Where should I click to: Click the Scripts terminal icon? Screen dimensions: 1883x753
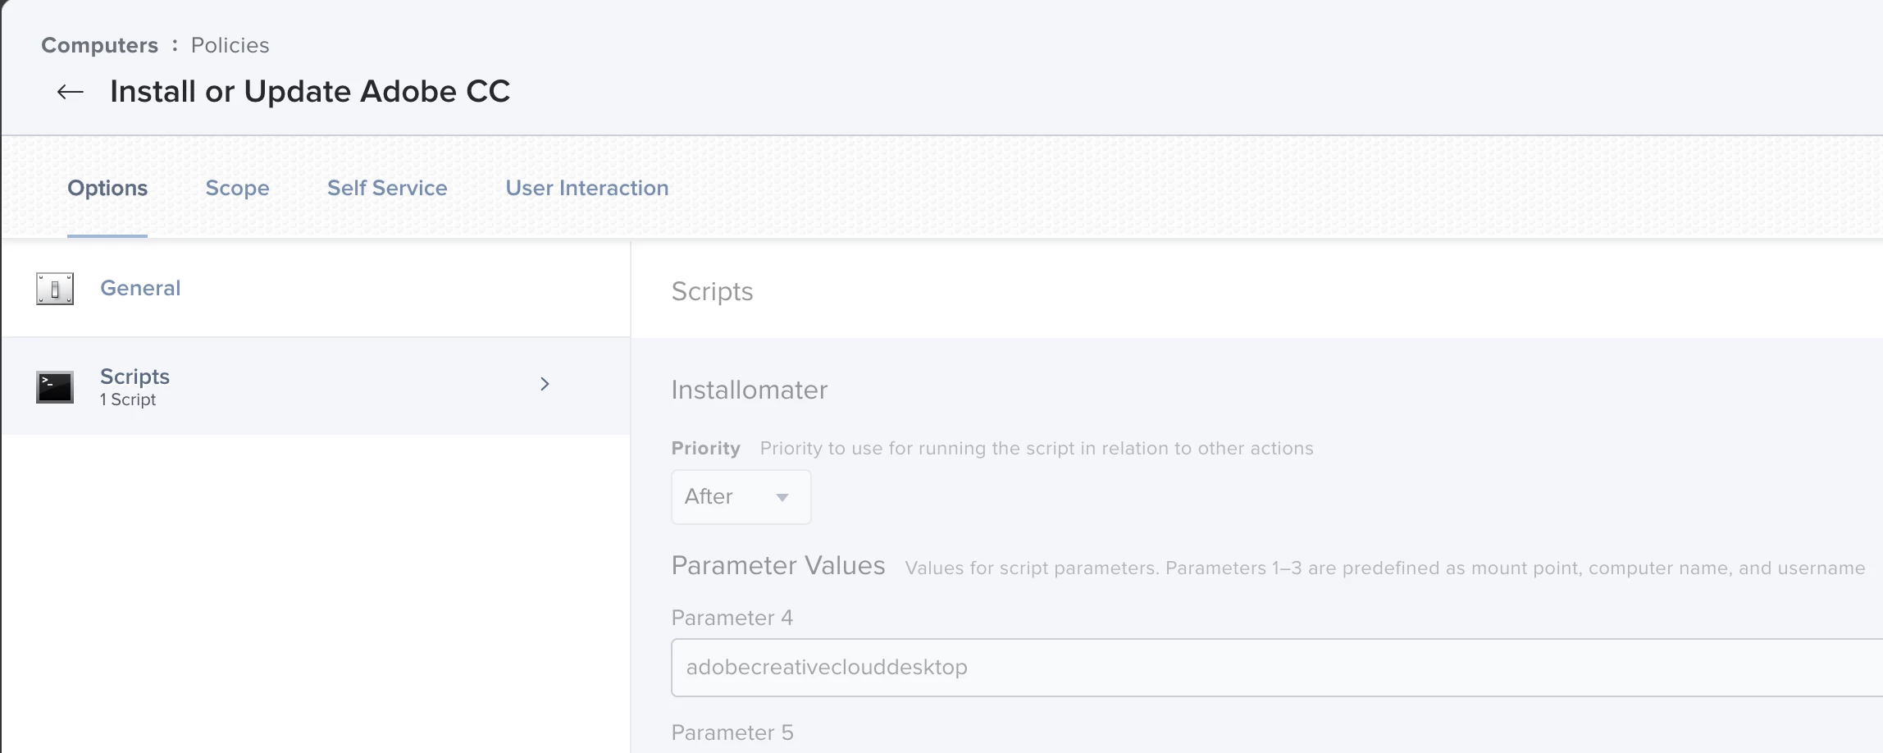[x=55, y=387]
